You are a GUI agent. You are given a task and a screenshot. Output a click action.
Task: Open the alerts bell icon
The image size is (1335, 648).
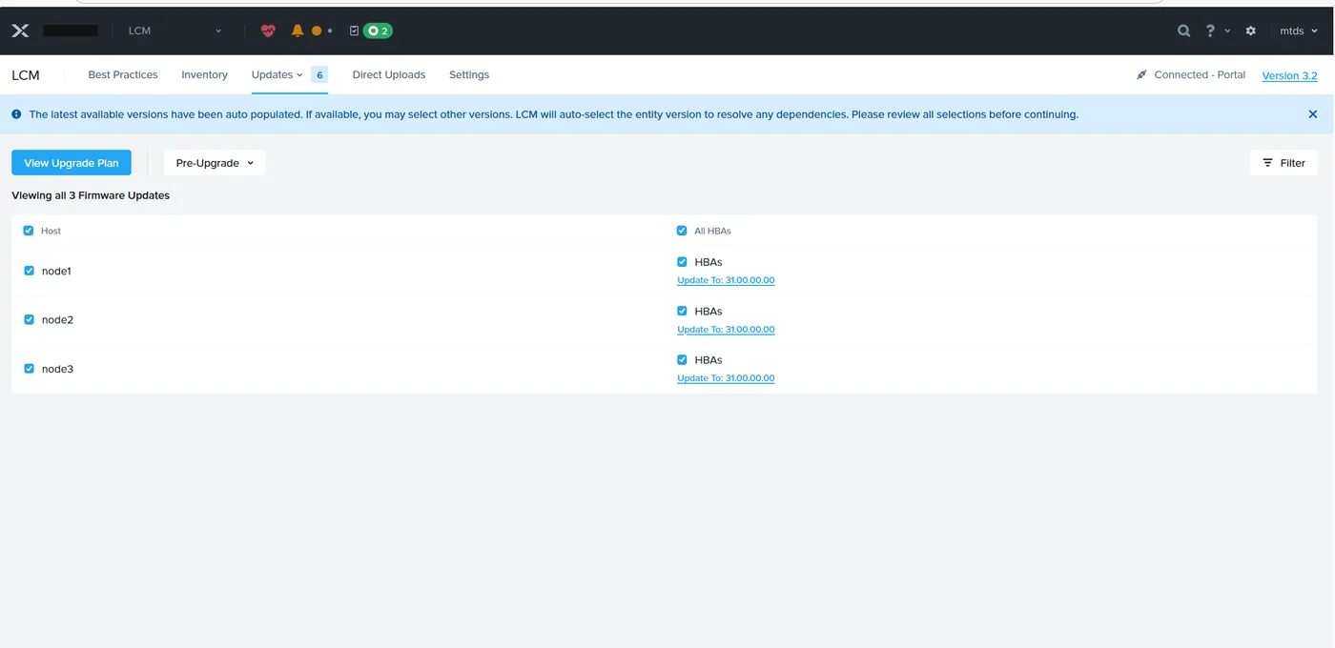click(298, 30)
